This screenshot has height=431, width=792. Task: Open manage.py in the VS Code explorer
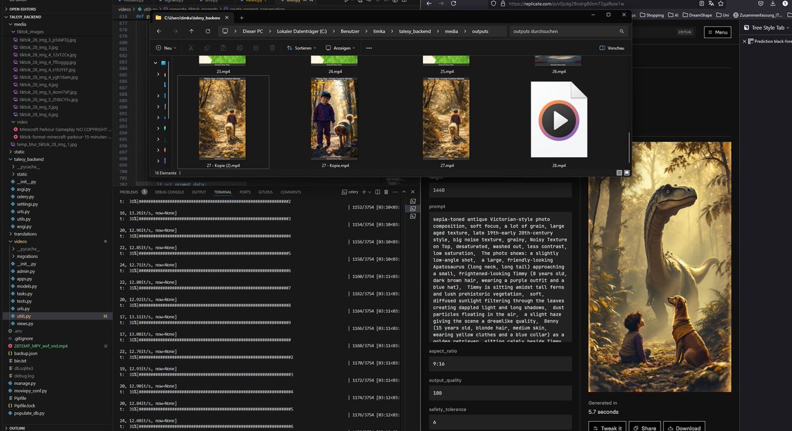[24, 383]
